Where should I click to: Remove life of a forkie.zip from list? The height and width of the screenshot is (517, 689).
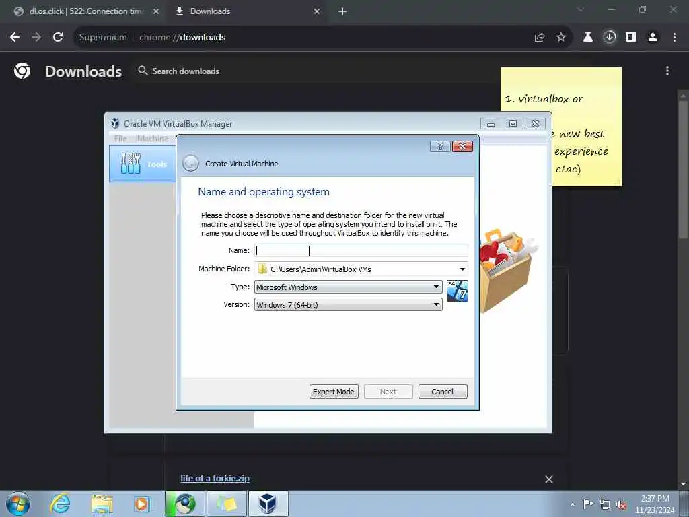click(549, 479)
